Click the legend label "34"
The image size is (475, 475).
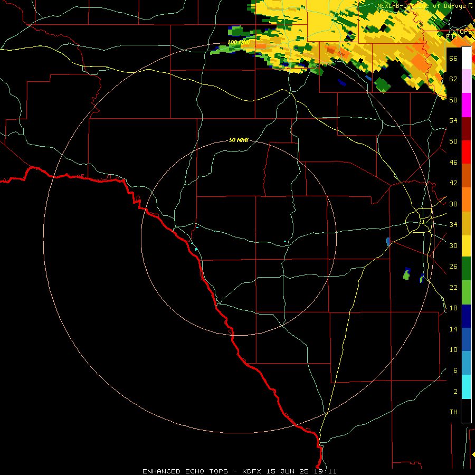tap(453, 225)
